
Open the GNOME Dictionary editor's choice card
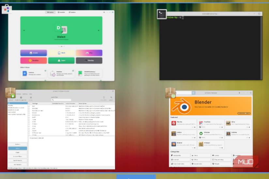(89, 74)
